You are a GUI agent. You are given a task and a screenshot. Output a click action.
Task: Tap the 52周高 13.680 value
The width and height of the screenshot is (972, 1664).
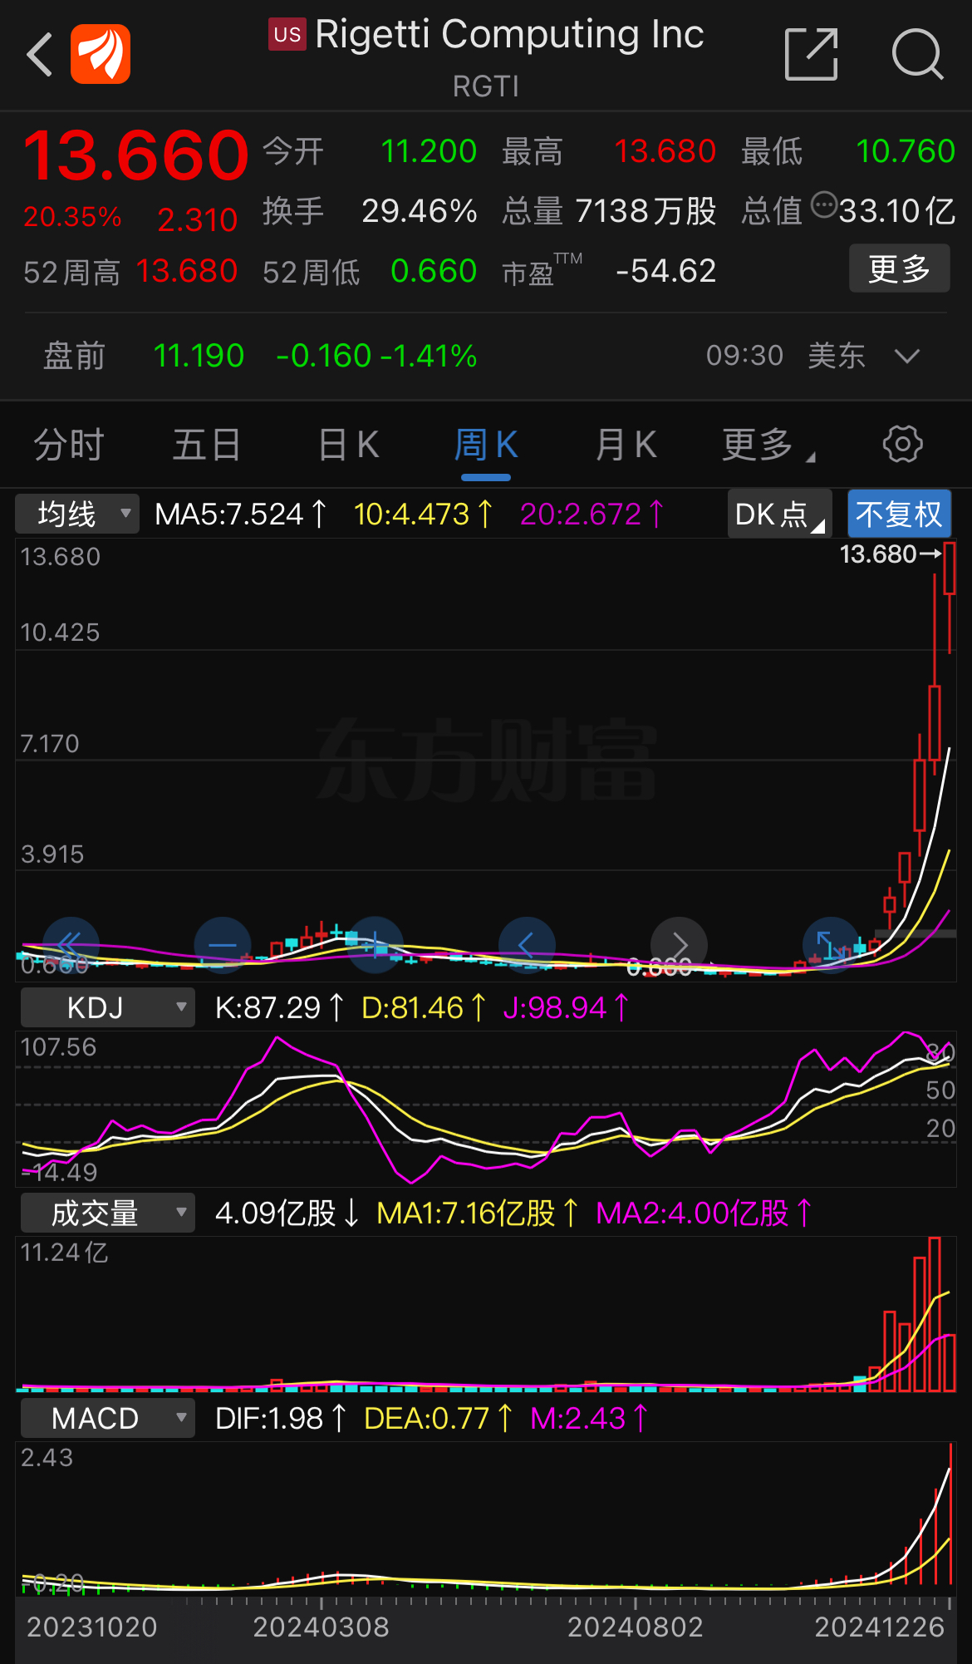click(187, 271)
